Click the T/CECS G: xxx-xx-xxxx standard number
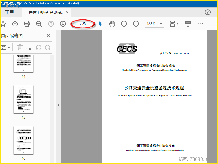Screen dimensions: 218x164 [x=174, y=53]
